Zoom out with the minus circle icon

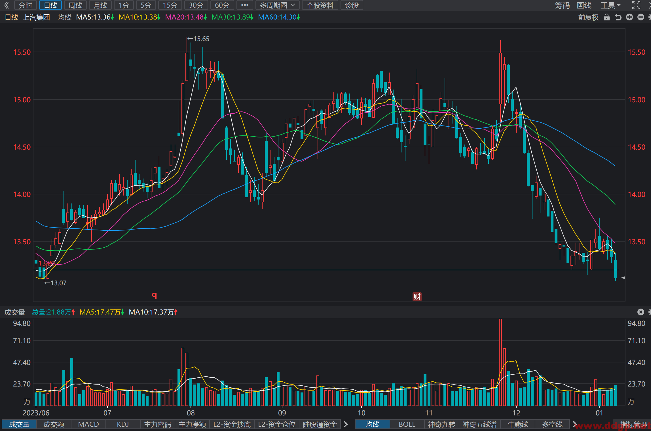tap(641, 17)
